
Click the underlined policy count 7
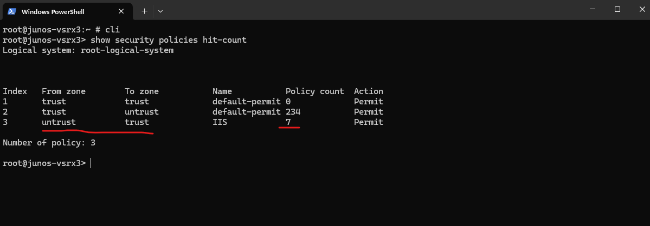(x=288, y=122)
